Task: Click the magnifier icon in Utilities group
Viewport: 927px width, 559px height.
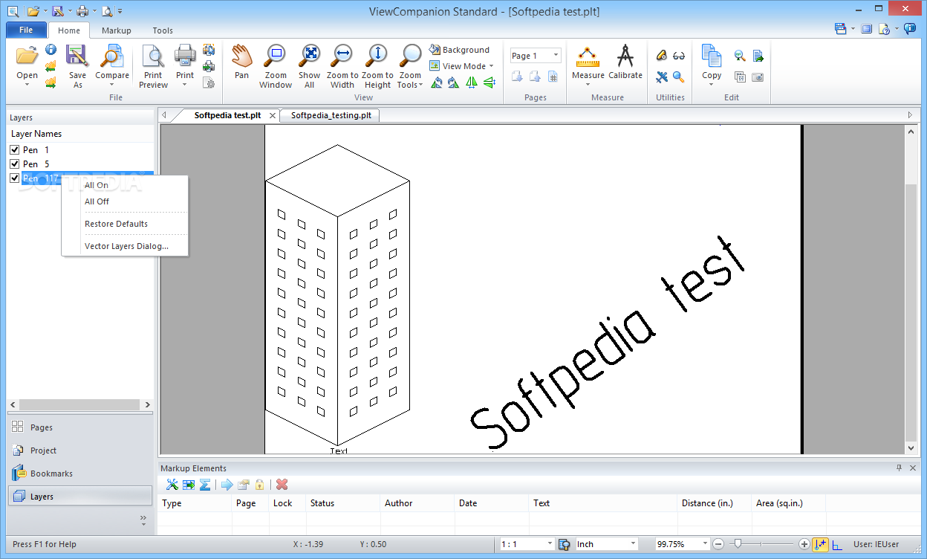Action: [x=679, y=77]
